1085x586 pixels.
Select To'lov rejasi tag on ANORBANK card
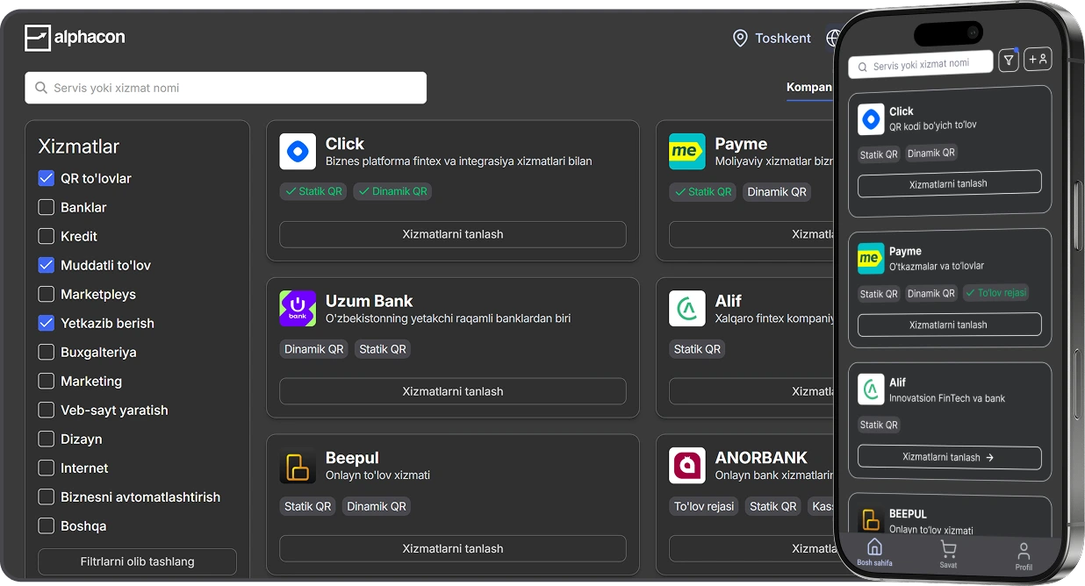pyautogui.click(x=704, y=506)
